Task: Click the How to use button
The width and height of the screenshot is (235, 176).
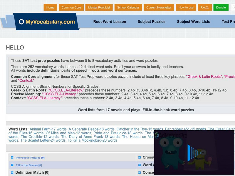Action: 186,8
